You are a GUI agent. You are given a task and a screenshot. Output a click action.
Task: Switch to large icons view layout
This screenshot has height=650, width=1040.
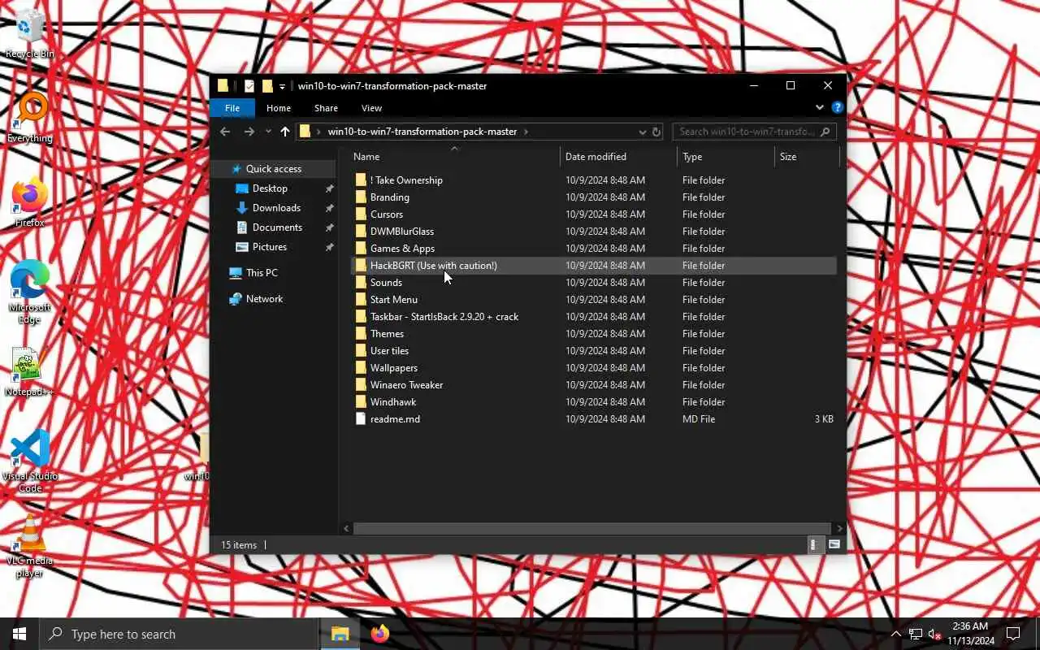coord(834,544)
